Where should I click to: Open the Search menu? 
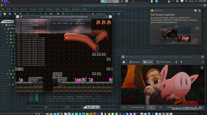(24, 9)
